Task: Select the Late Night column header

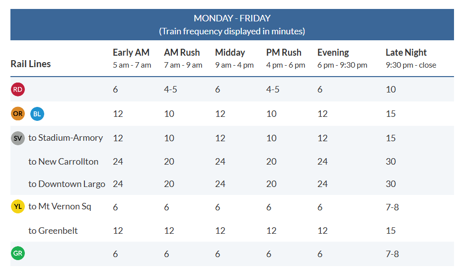Action: pos(406,53)
